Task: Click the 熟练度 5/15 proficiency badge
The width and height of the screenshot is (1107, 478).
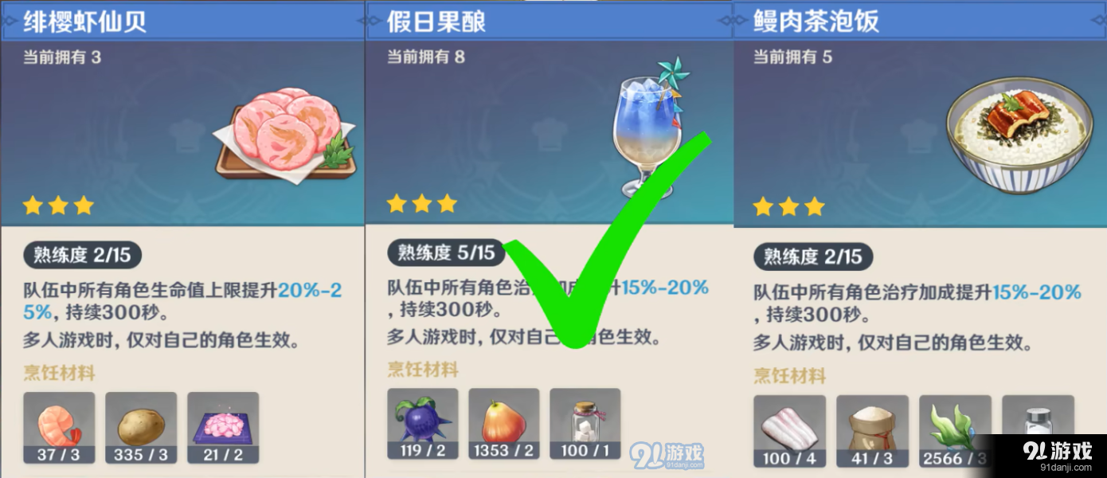Action: [x=446, y=253]
